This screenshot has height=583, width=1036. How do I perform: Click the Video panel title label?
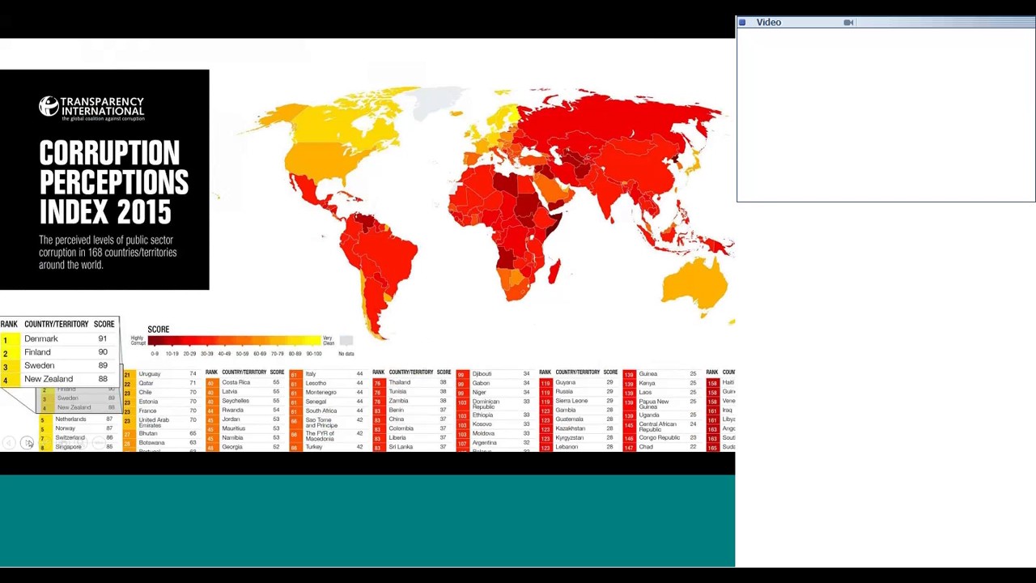[x=768, y=23]
